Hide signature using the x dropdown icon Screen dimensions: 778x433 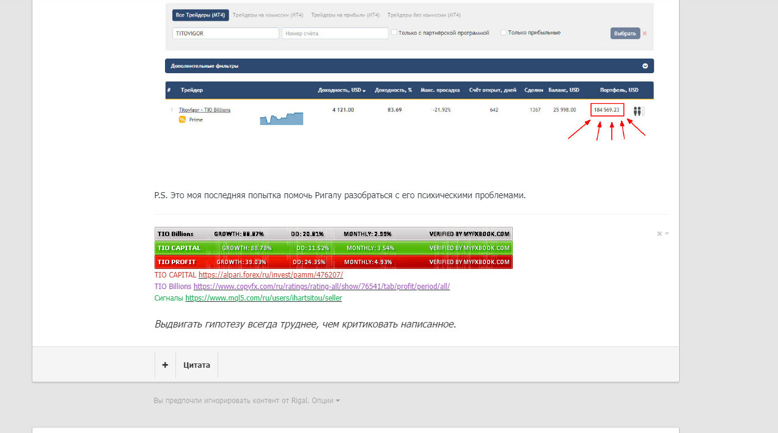pyautogui.click(x=662, y=234)
